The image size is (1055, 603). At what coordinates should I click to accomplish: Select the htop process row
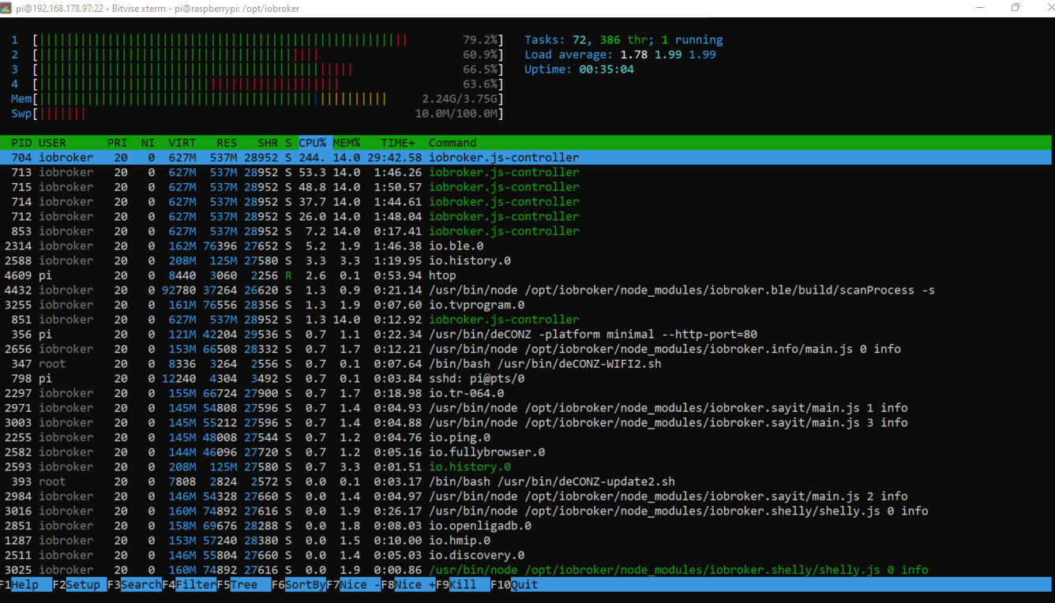[x=442, y=275]
